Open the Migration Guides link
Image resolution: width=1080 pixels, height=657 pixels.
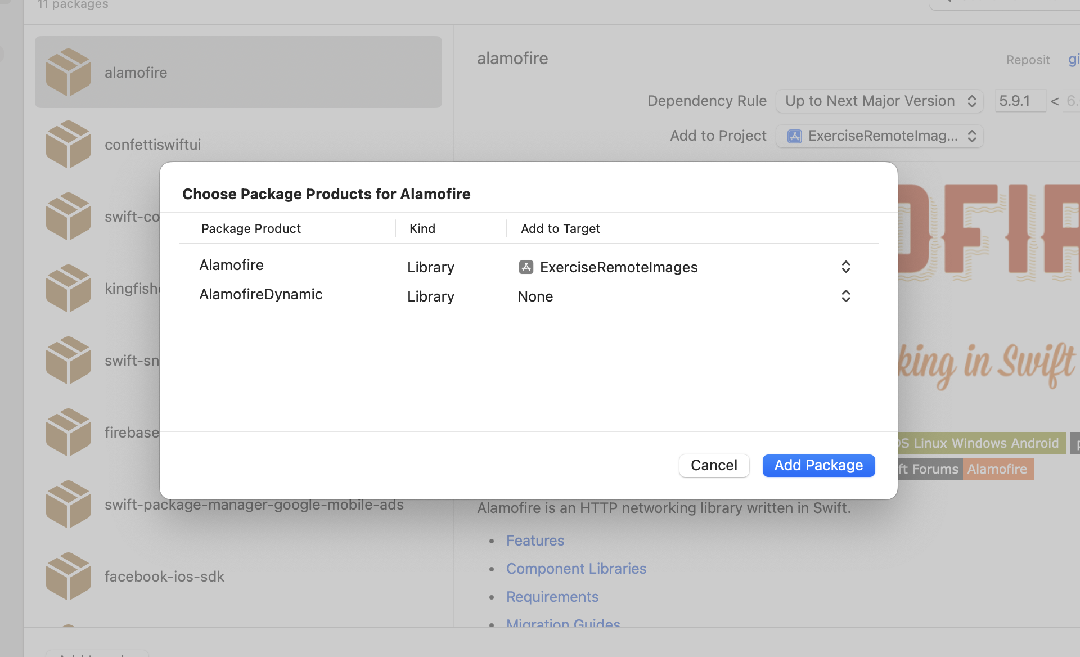point(563,623)
